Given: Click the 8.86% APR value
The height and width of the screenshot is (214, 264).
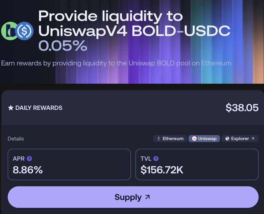Looking at the screenshot, I should point(28,170).
